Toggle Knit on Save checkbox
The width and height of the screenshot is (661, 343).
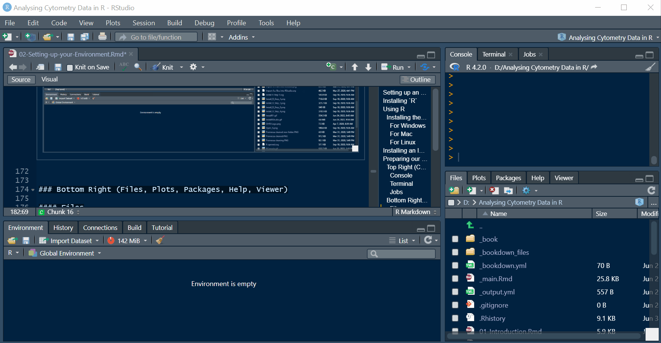(x=70, y=67)
